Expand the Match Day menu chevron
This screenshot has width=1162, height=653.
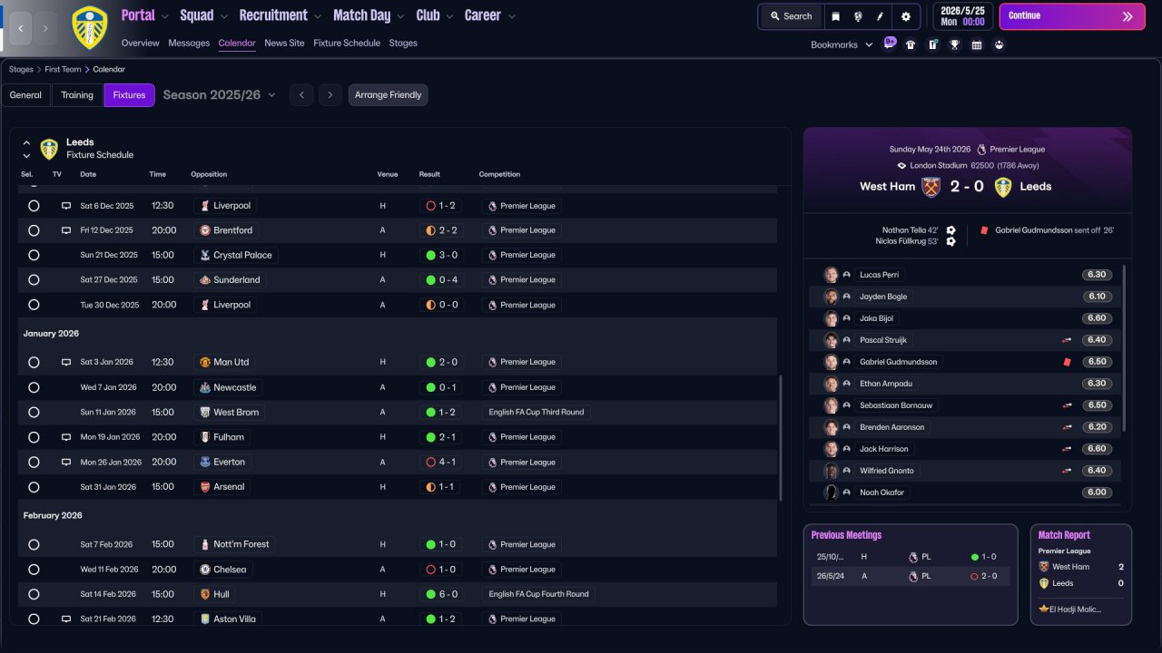[x=400, y=16]
